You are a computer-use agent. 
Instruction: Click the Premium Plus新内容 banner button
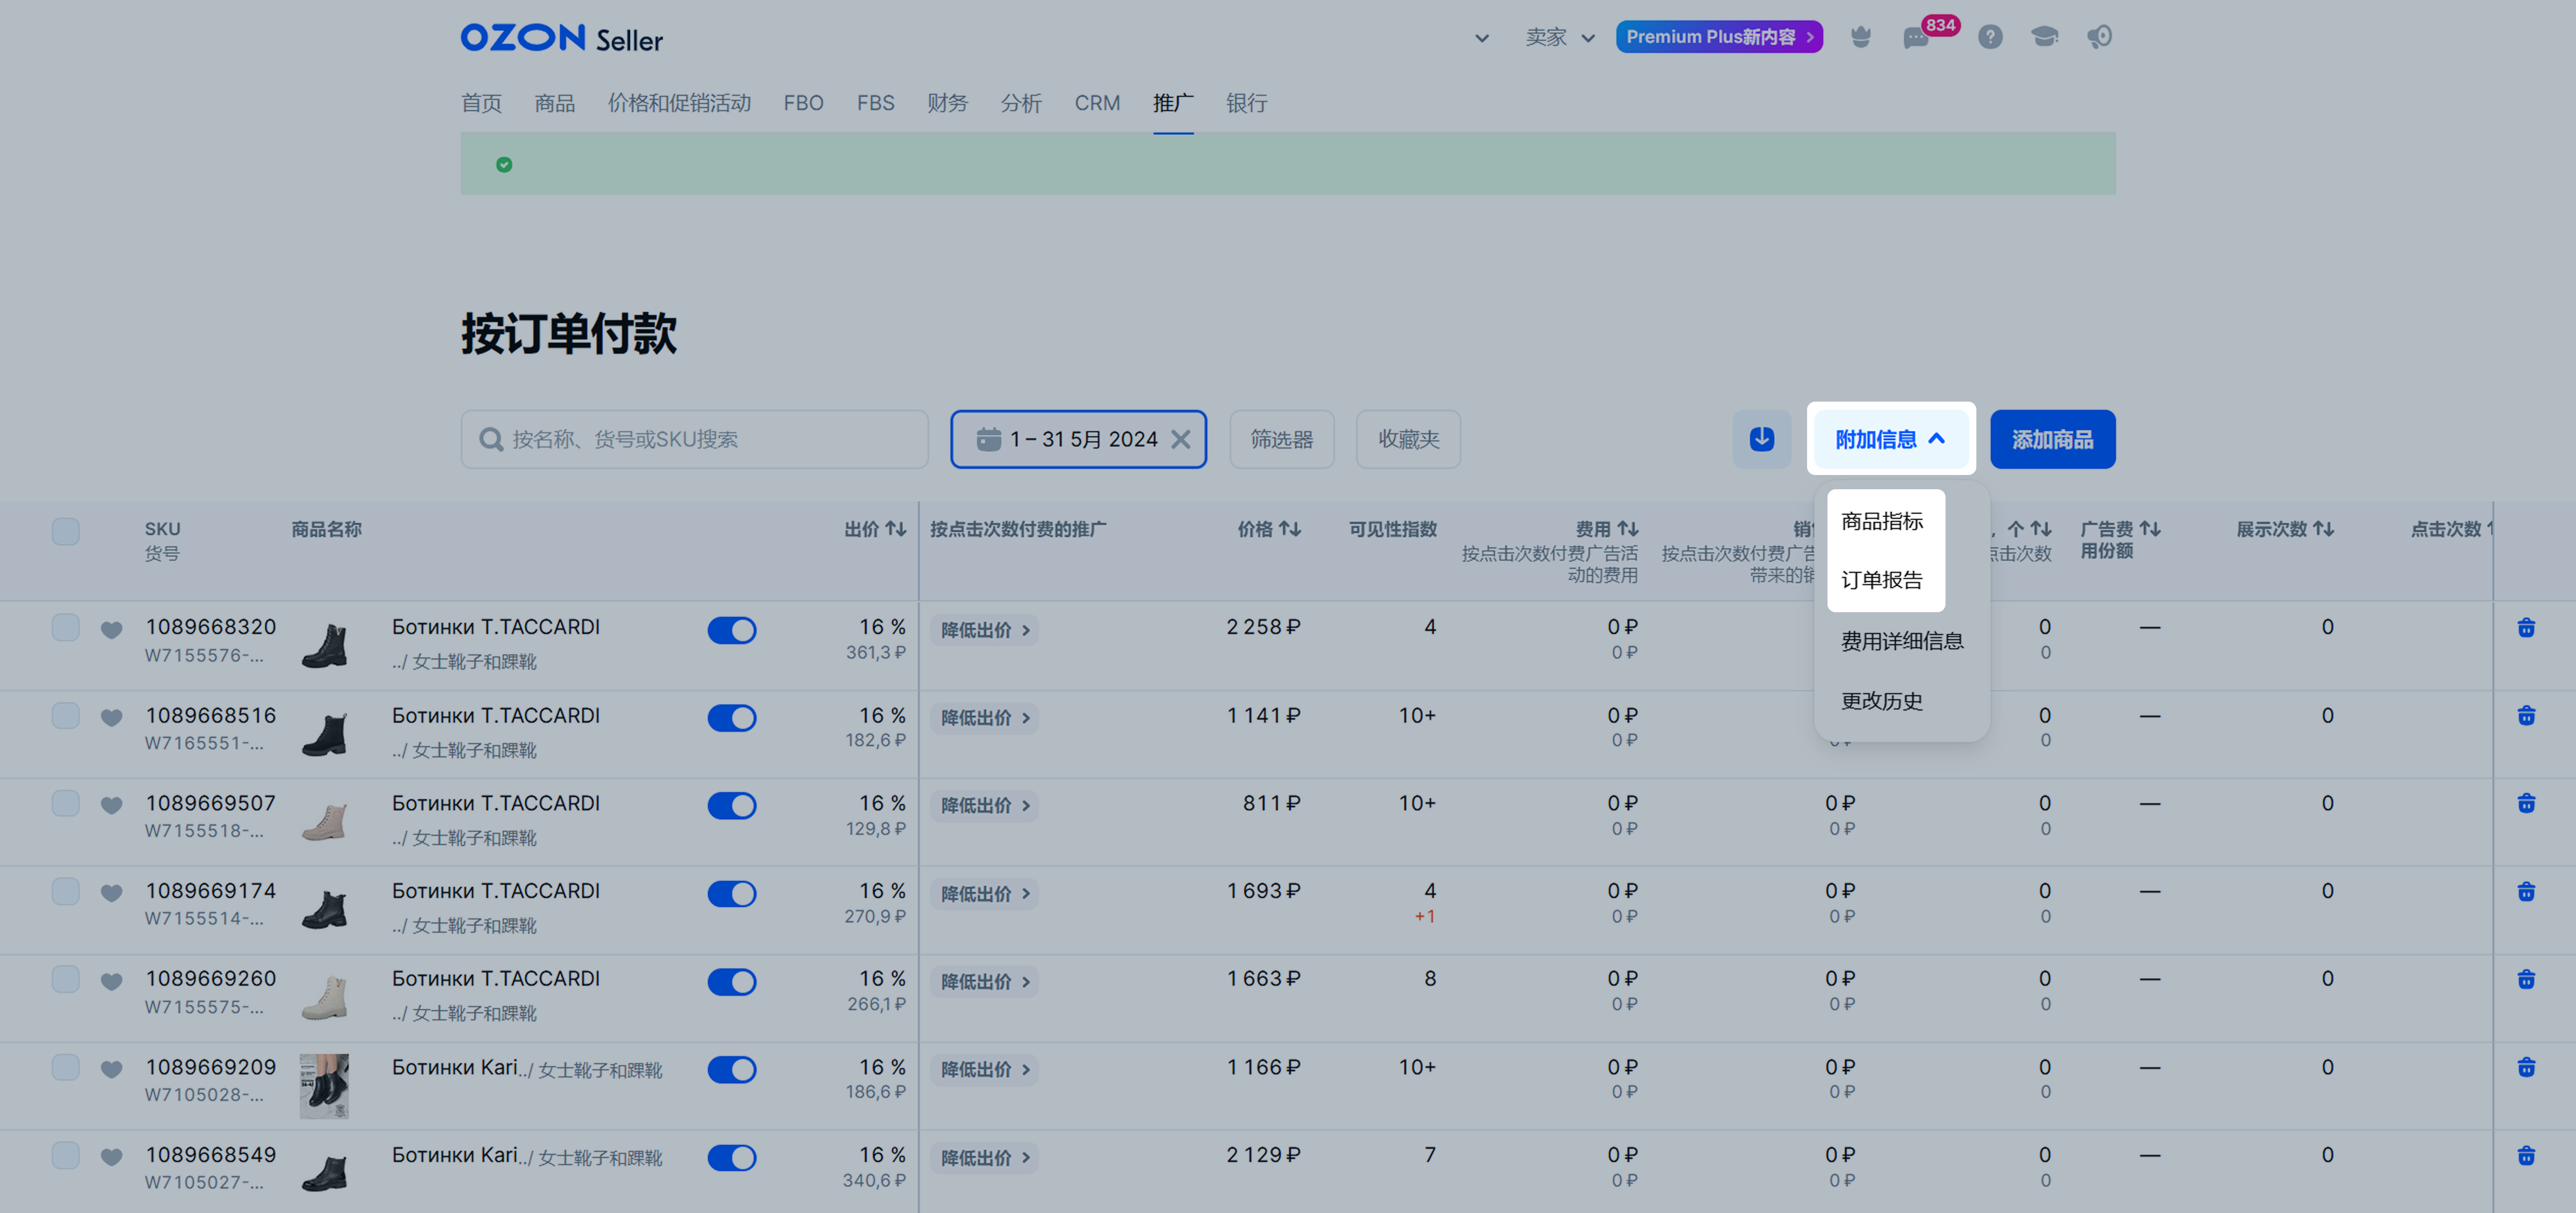[1719, 37]
